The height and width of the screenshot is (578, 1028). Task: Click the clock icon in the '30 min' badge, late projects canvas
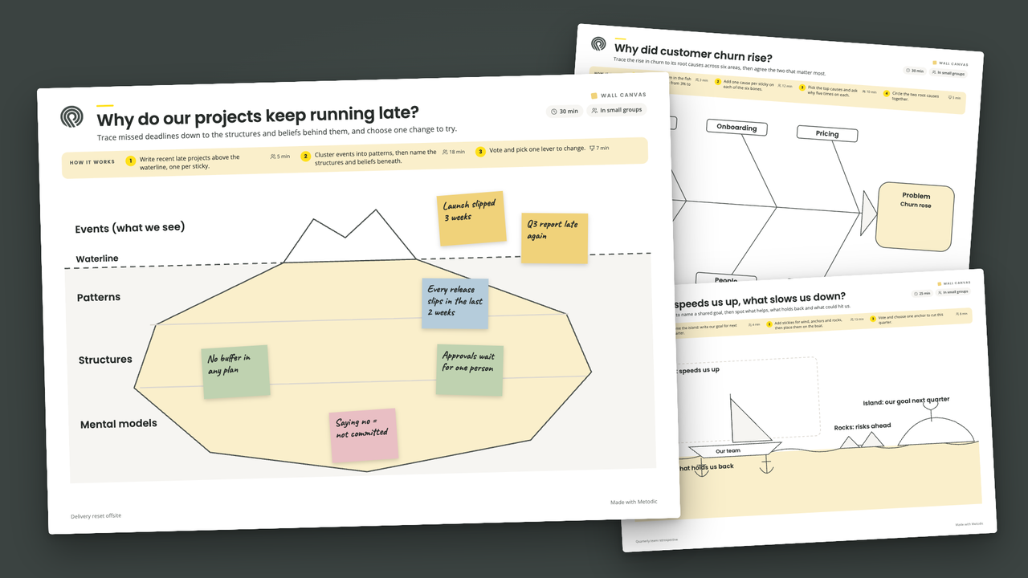pos(554,111)
